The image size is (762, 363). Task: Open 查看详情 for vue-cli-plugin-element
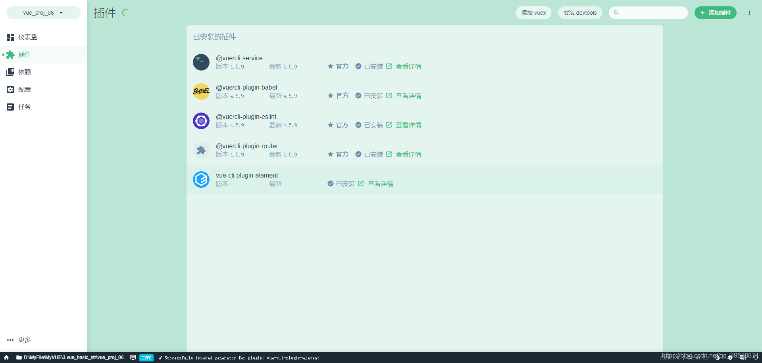click(x=381, y=184)
